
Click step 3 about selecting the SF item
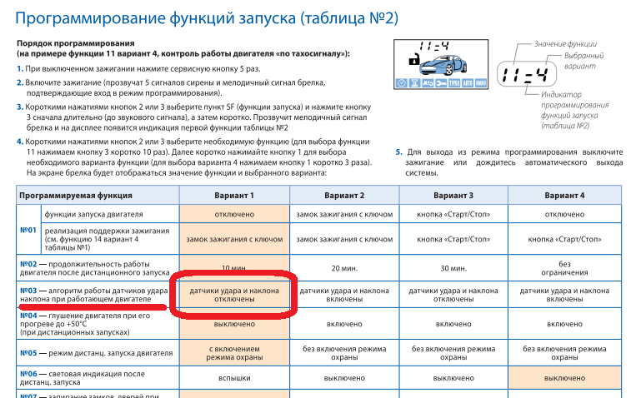tap(193, 117)
